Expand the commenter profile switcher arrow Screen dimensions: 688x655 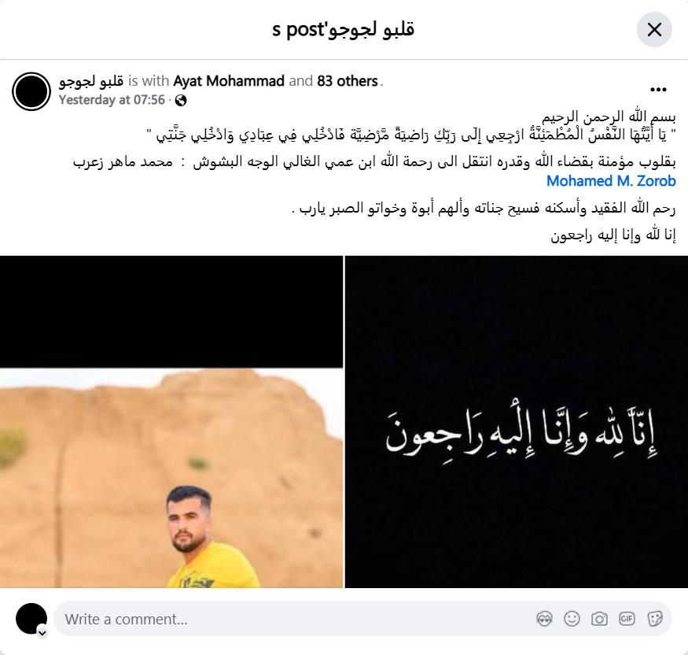pyautogui.click(x=42, y=633)
